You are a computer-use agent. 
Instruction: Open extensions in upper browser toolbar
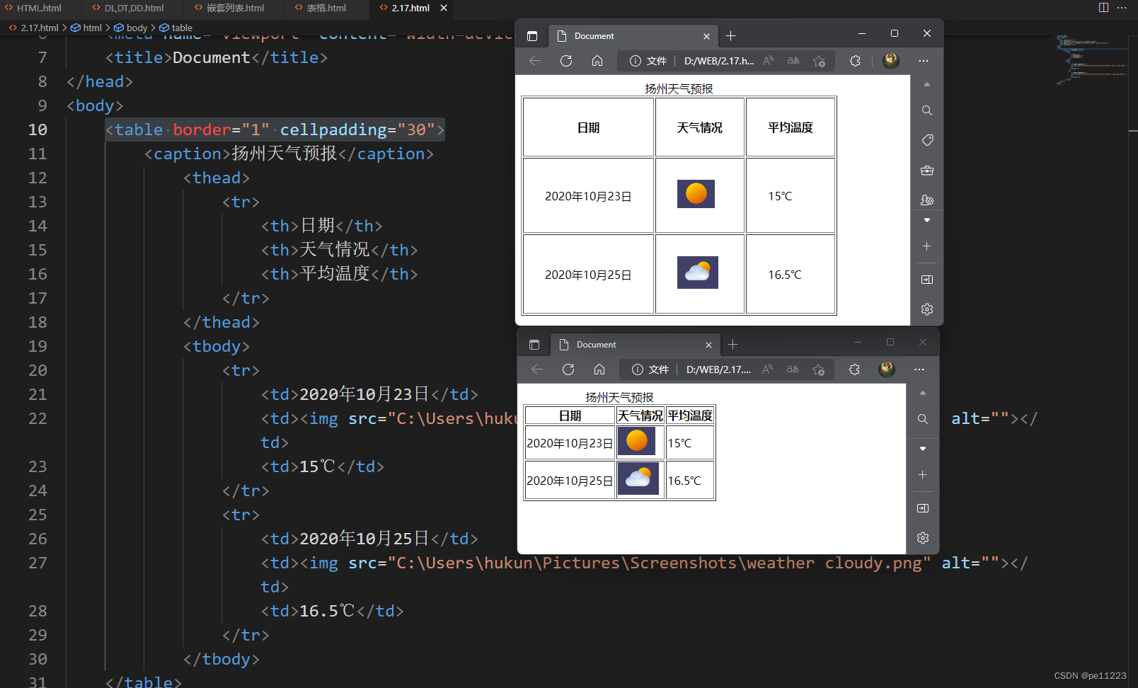pos(855,61)
